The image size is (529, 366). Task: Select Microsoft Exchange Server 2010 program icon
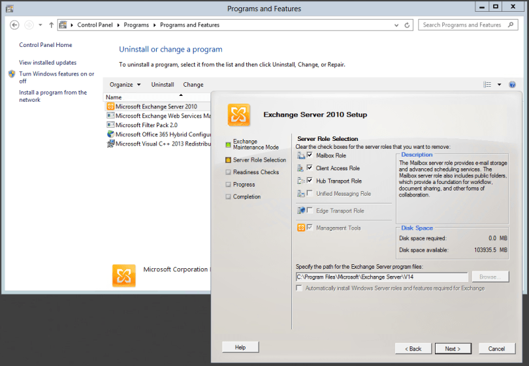110,106
